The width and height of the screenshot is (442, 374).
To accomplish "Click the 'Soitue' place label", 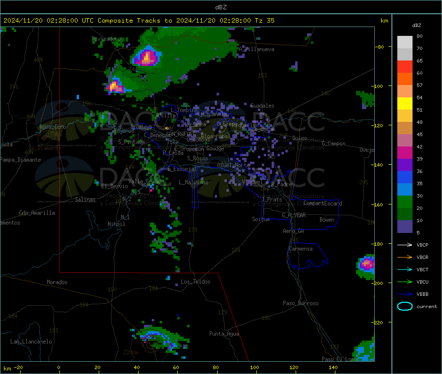I will coord(261,219).
